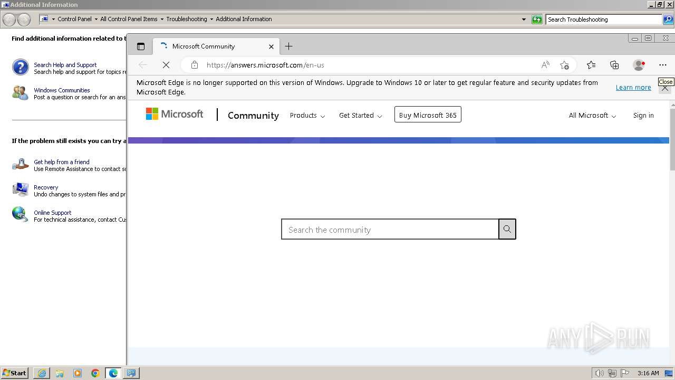Click the Windows Communities people icon
The height and width of the screenshot is (380, 675).
click(x=20, y=93)
